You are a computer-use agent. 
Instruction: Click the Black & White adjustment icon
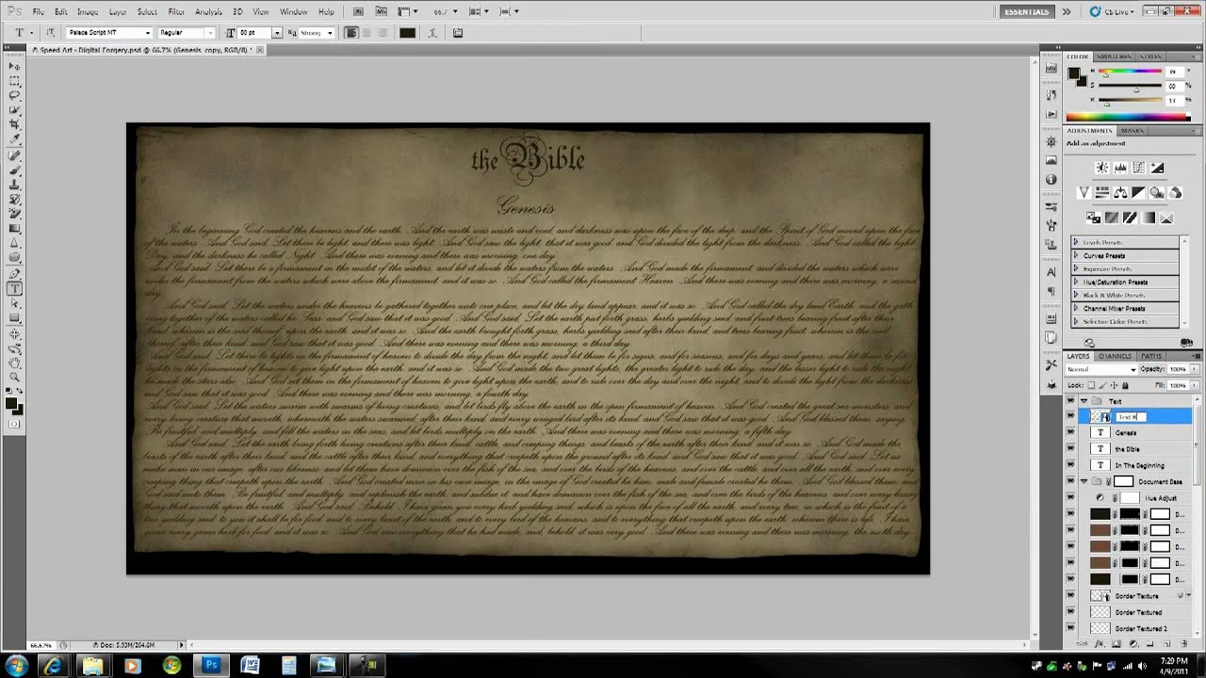click(1138, 193)
